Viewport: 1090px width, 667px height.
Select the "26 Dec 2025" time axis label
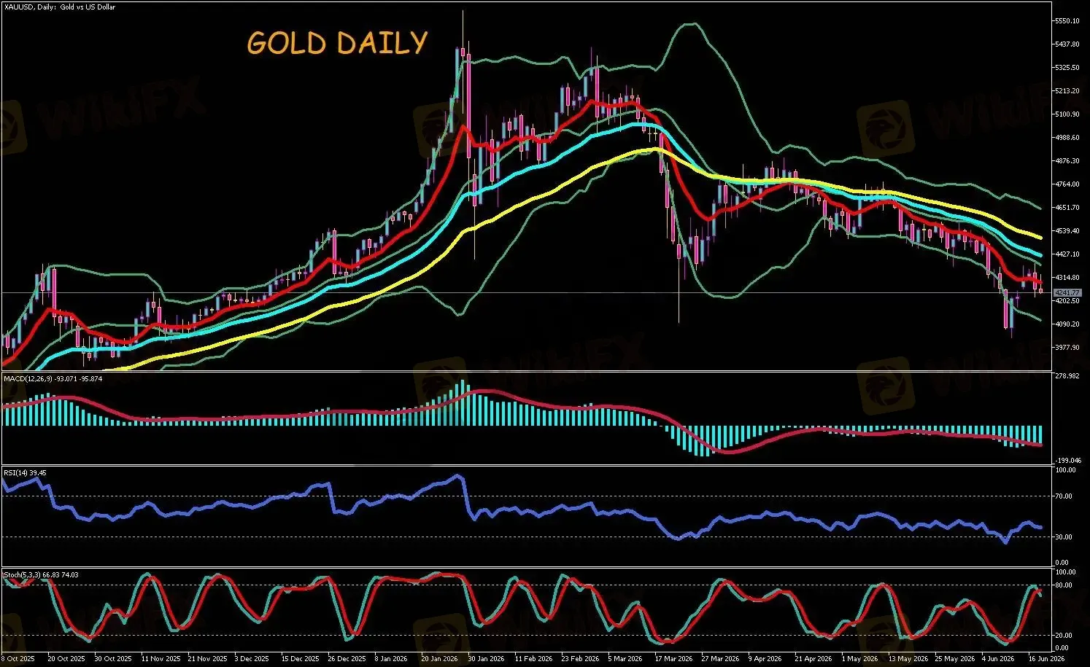click(x=347, y=659)
